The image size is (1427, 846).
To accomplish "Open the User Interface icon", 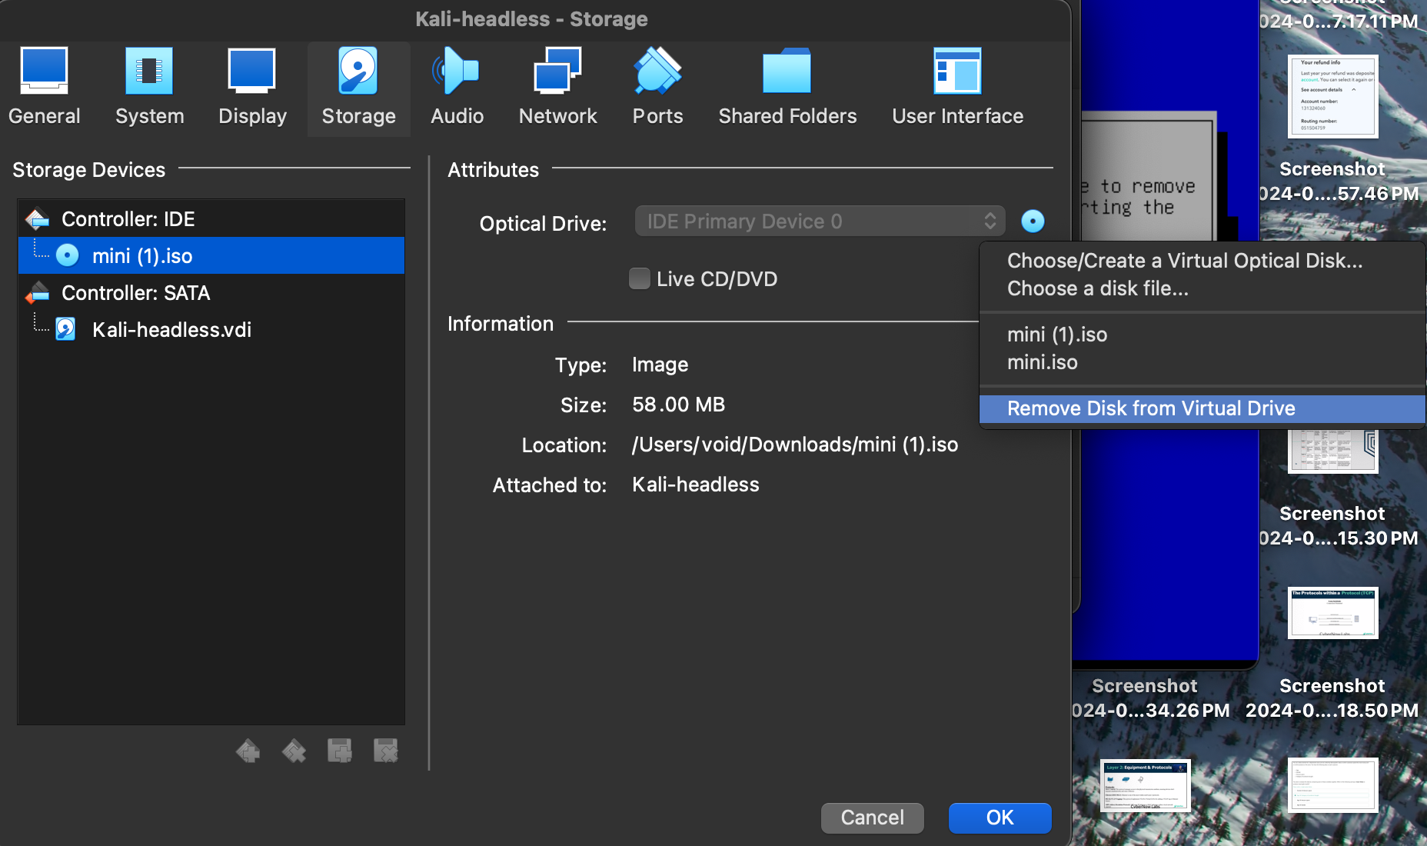I will tap(957, 71).
